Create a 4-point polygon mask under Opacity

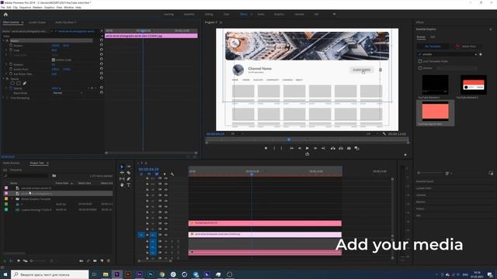coord(19,83)
